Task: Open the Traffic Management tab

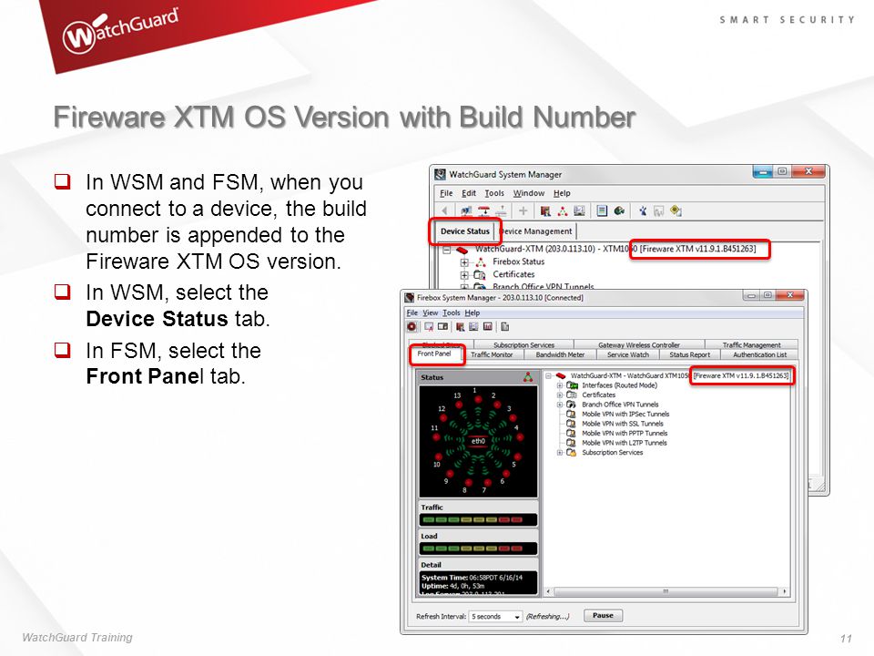Action: coord(751,345)
